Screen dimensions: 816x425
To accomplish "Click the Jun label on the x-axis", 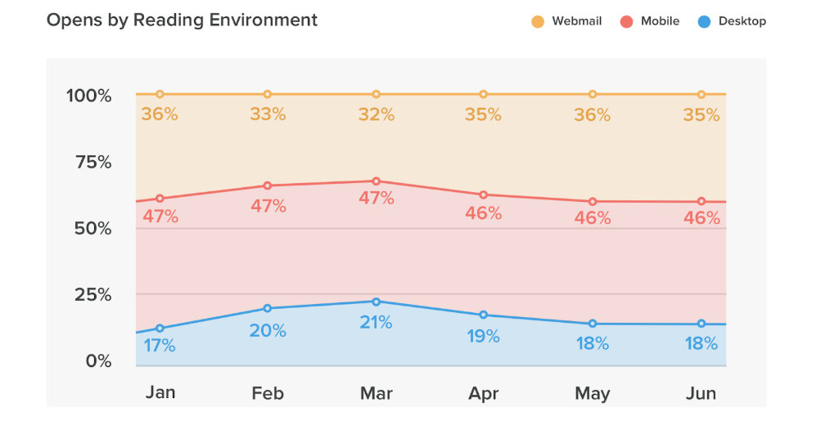I will (x=701, y=394).
